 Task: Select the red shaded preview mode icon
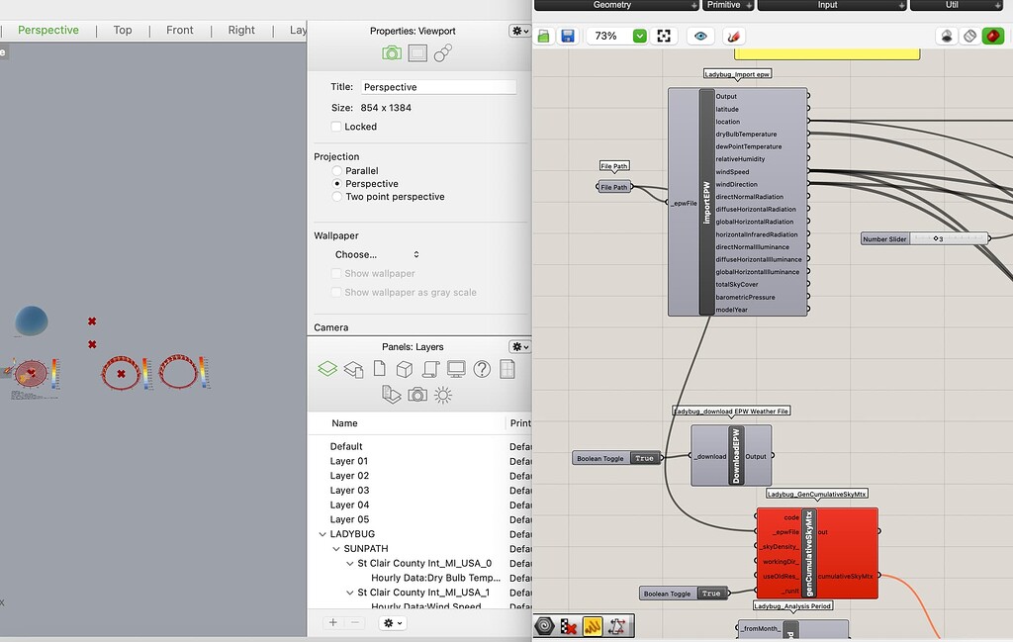tap(993, 37)
